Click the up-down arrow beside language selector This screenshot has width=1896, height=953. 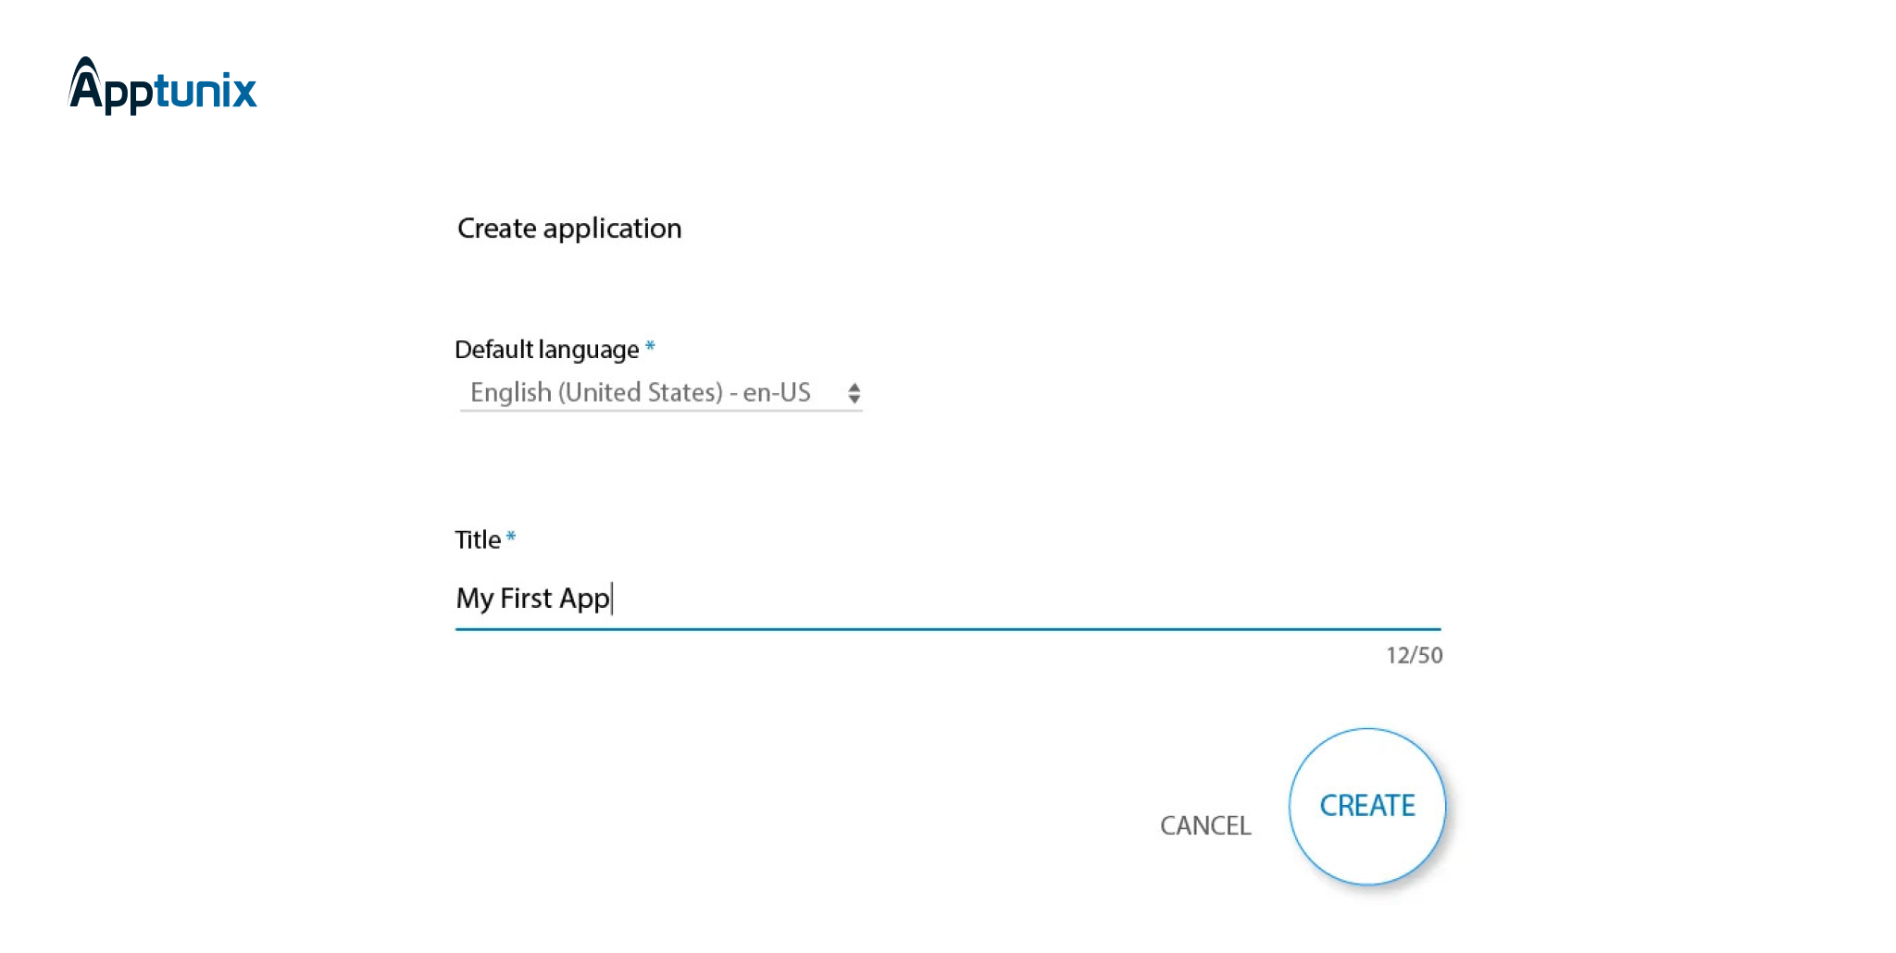(854, 393)
